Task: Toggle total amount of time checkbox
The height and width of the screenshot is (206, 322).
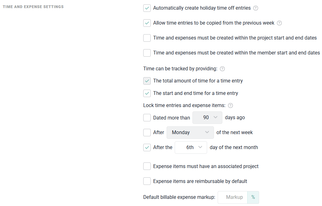Action: [x=147, y=81]
